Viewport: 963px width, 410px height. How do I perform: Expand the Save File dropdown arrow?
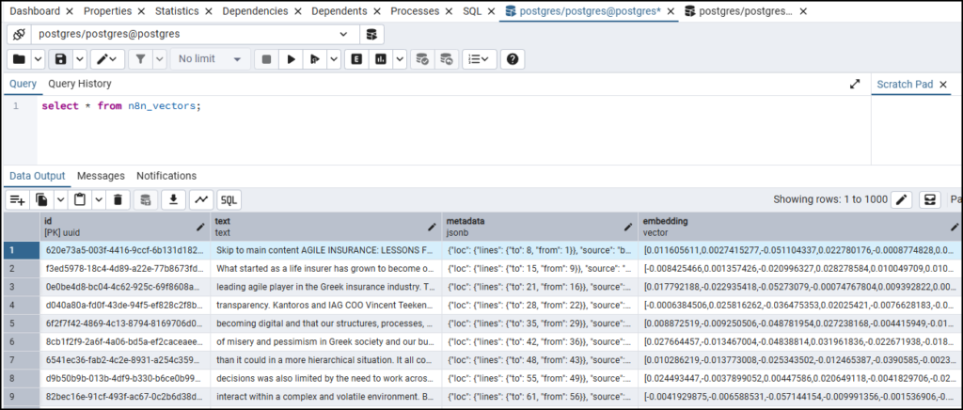(80, 59)
